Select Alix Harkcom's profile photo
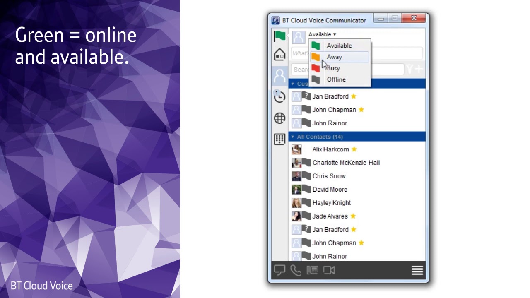This screenshot has width=530, height=298. [296, 149]
